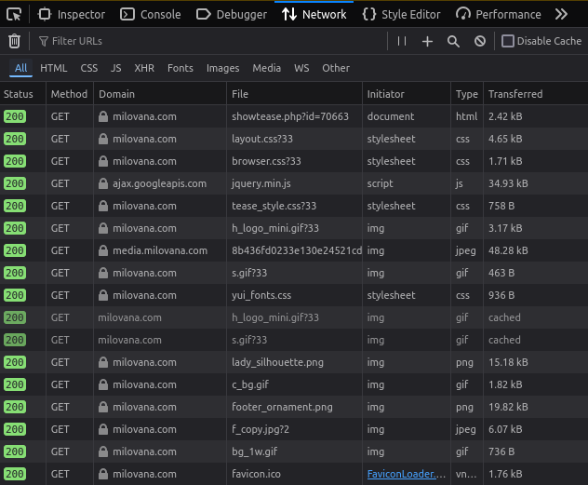Open the Inspector panel
The width and height of the screenshot is (588, 485).
coord(72,15)
